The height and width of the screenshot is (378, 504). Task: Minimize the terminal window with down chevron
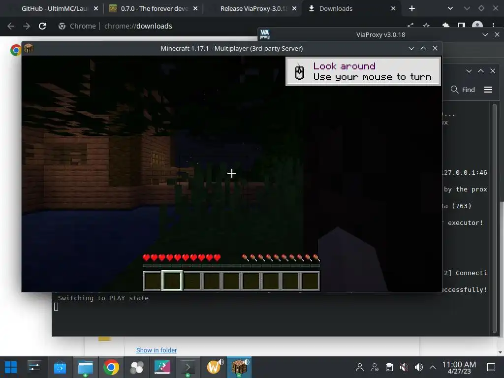click(x=469, y=71)
